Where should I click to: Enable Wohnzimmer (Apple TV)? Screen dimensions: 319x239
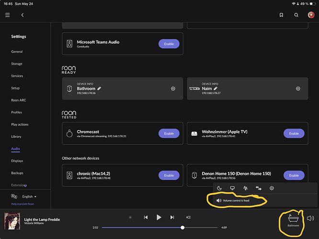[294, 133]
